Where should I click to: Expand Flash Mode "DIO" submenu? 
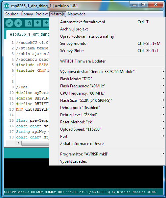click(x=107, y=79)
